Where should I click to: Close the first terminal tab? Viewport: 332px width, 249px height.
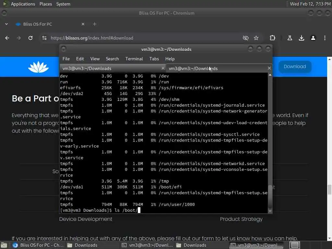click(163, 68)
